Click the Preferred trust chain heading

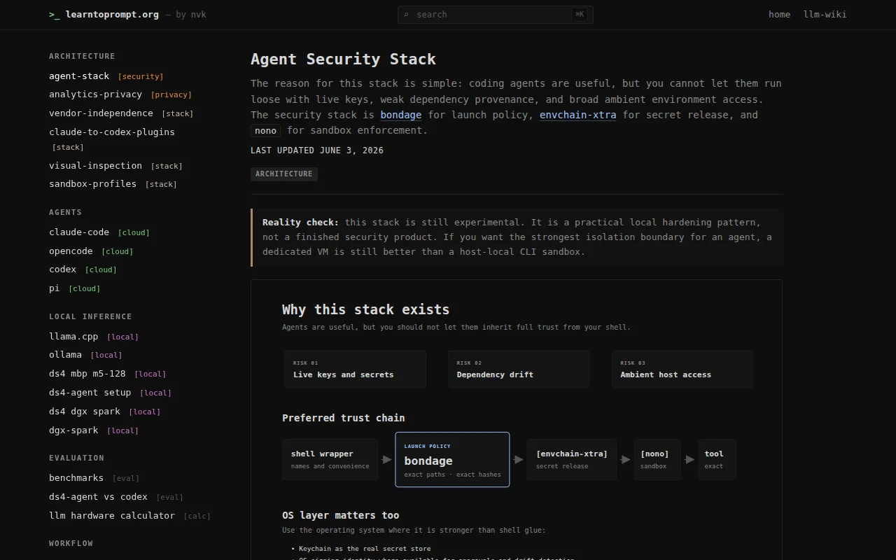tap(343, 418)
